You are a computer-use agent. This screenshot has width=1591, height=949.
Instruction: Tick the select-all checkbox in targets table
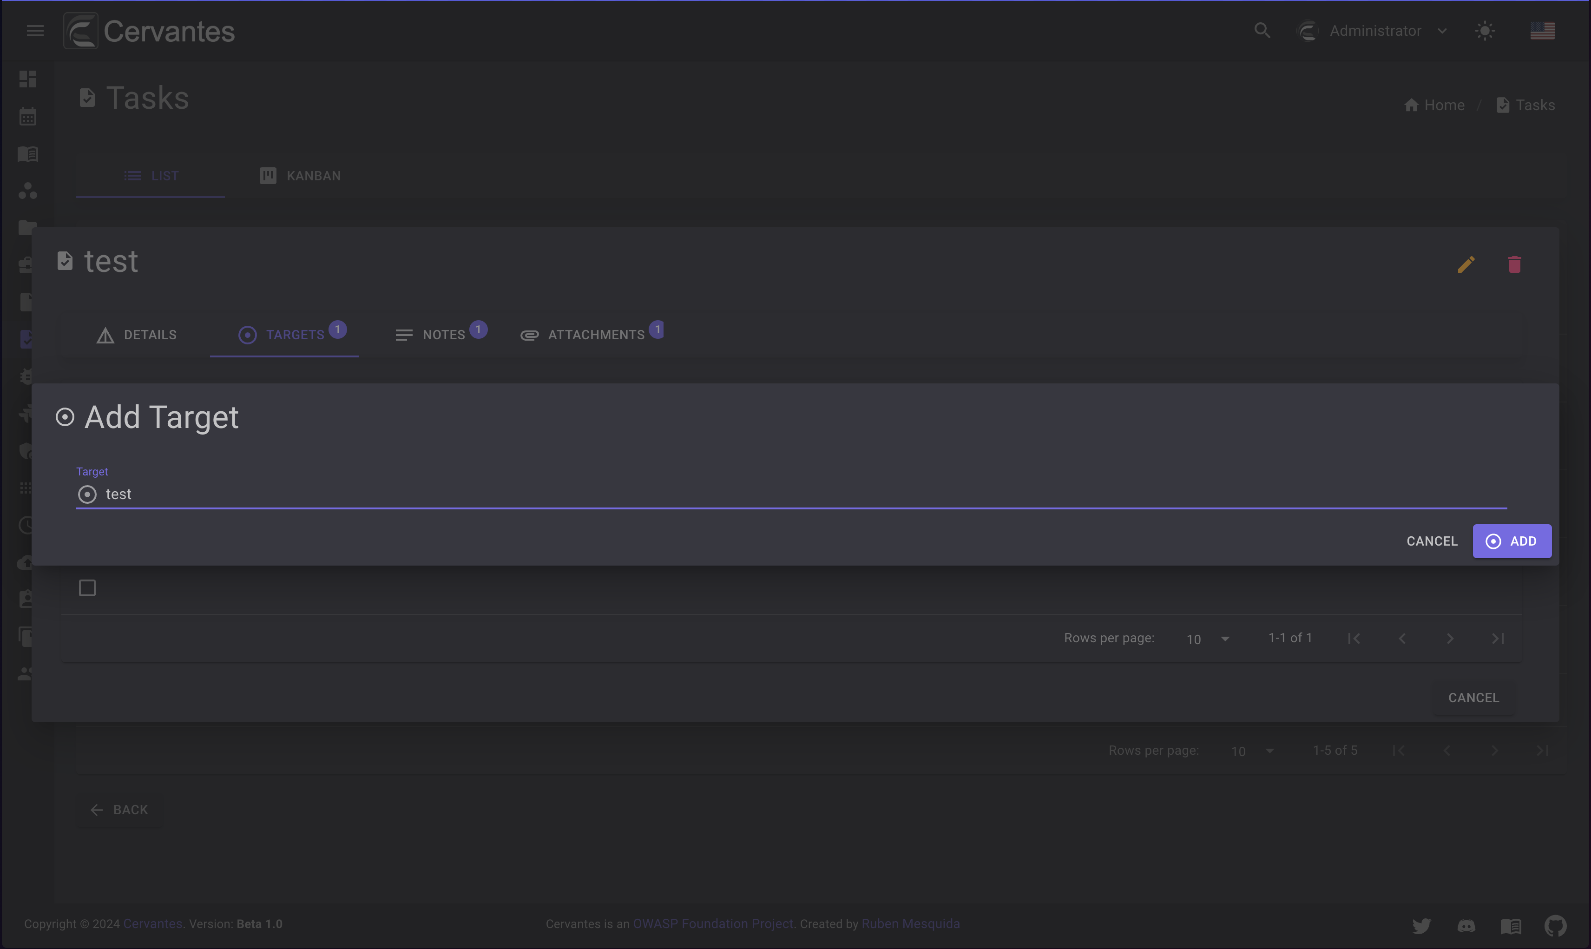[87, 588]
